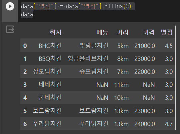Click 23000.0 price in BBQ치킨 row
The height and width of the screenshot is (134, 180).
[145, 59]
